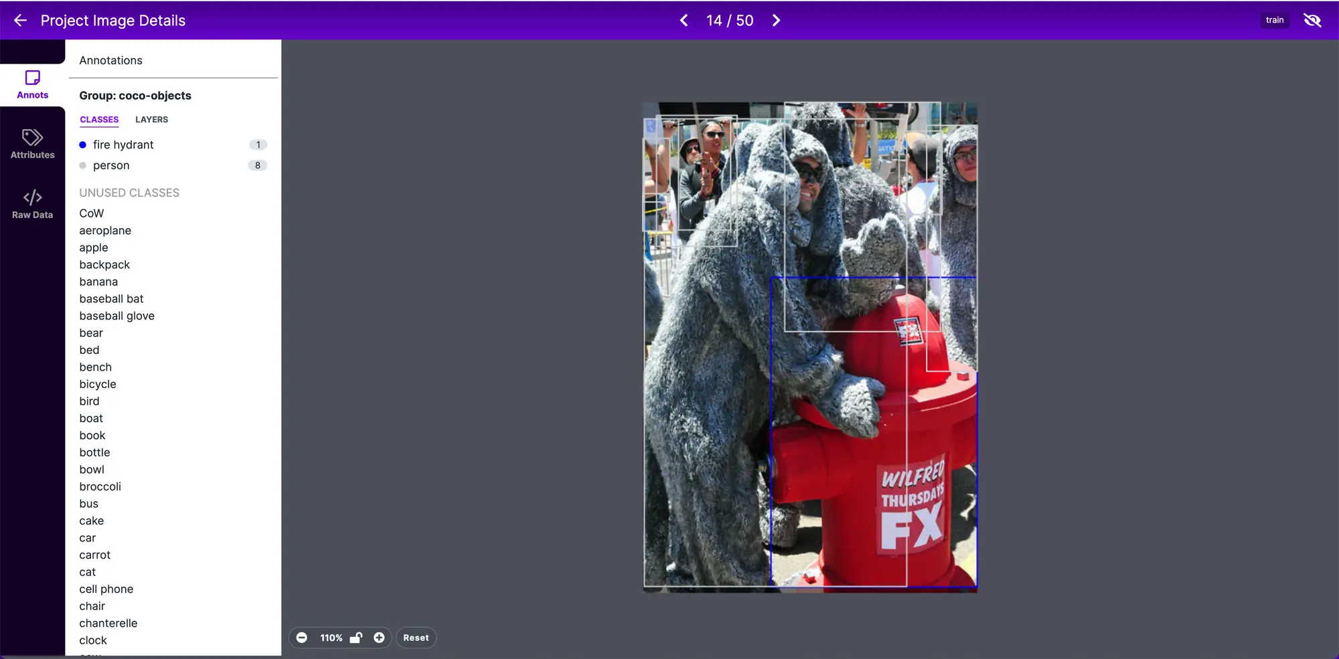1339x659 pixels.
Task: Select the cake unused class
Action: pyautogui.click(x=92, y=521)
